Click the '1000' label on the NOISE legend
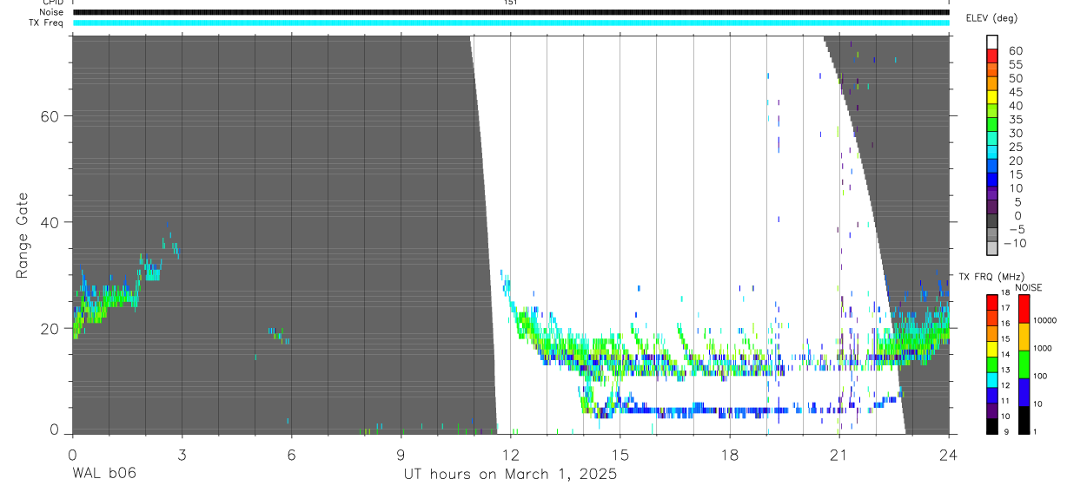This screenshot has height=492, width=1067. click(x=1042, y=348)
